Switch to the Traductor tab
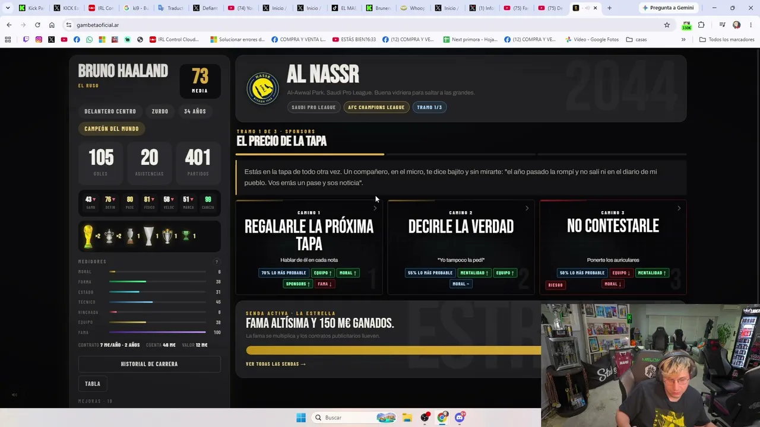This screenshot has height=427, width=760. [x=171, y=8]
